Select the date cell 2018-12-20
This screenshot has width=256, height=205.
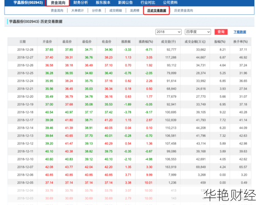pyautogui.click(x=25, y=96)
